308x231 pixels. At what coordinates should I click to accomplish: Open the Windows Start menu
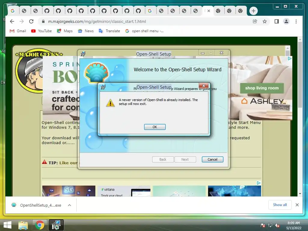pyautogui.click(x=8, y=225)
